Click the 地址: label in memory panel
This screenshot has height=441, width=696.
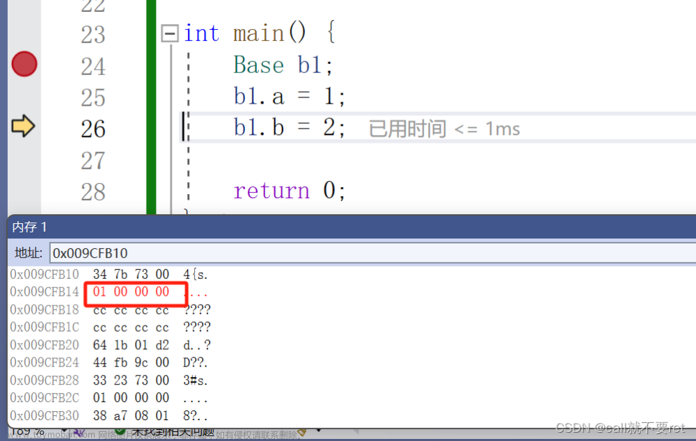tap(29, 253)
